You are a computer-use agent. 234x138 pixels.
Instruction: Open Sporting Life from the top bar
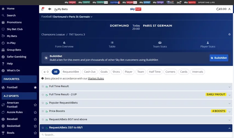pos(206,2)
